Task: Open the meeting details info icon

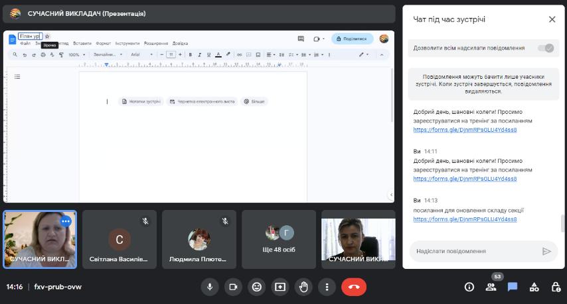Action: click(469, 287)
